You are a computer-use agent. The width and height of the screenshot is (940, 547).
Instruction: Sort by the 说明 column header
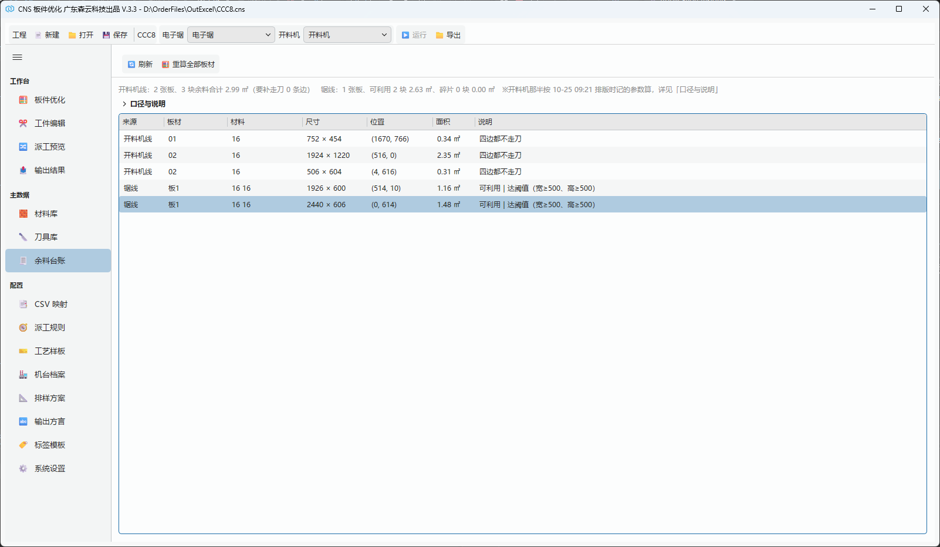click(701, 122)
